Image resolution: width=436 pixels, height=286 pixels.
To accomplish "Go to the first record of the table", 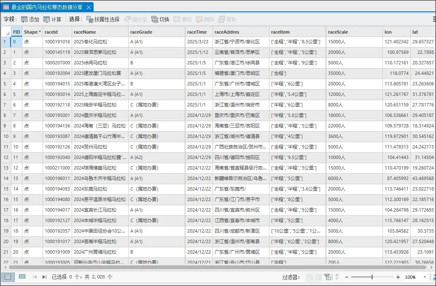I will (x=35, y=277).
